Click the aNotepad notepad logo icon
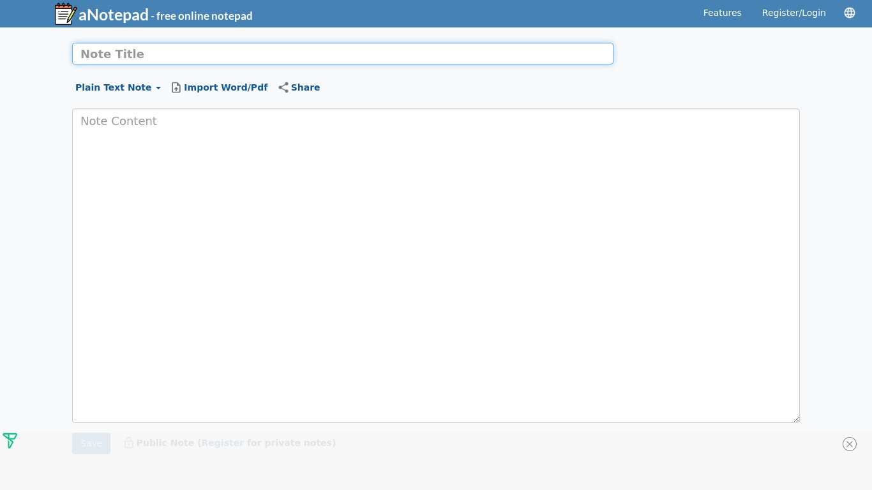Screen dimensions: 872x490 click(x=65, y=14)
